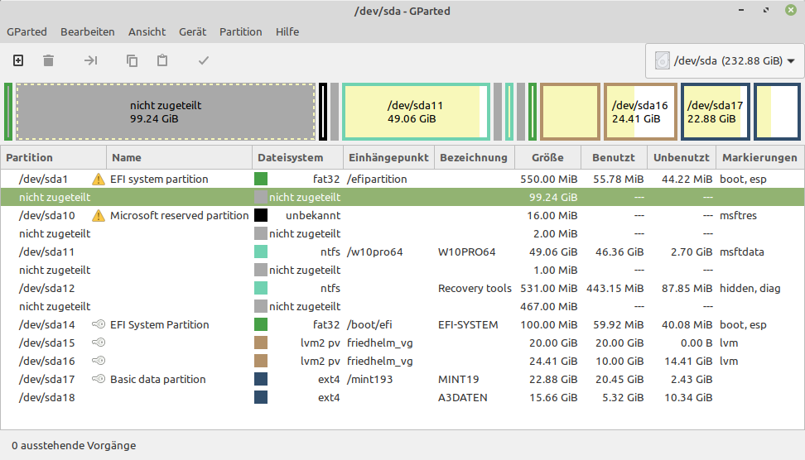The image size is (805, 460).
Task: Click the New partition toolbar icon
Action: (18, 60)
